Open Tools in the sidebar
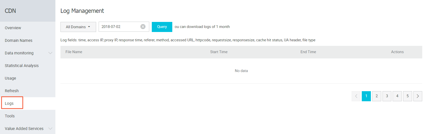 10,116
